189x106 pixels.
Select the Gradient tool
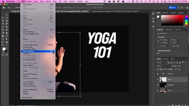coord(3,33)
